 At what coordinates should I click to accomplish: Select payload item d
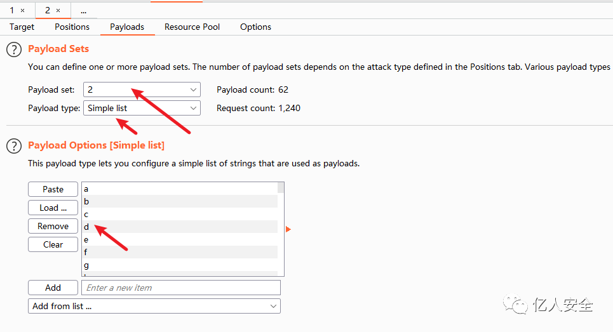coord(180,227)
